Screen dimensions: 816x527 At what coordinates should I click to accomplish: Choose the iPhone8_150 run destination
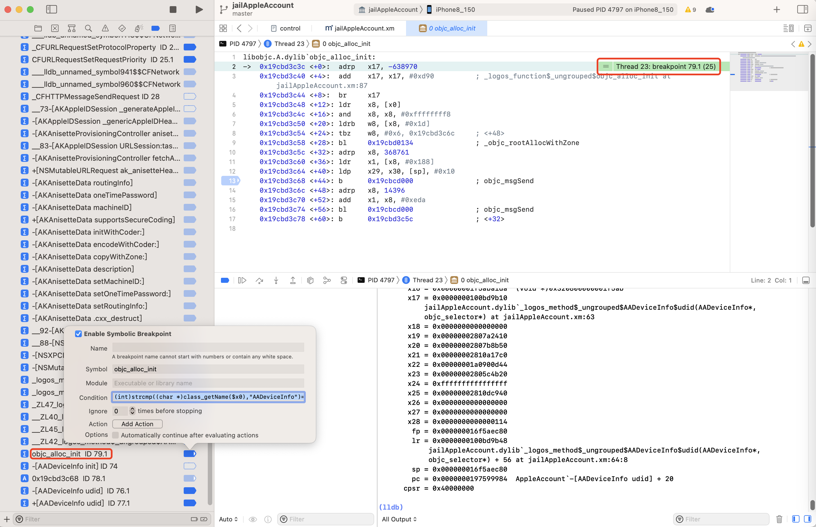pyautogui.click(x=451, y=10)
